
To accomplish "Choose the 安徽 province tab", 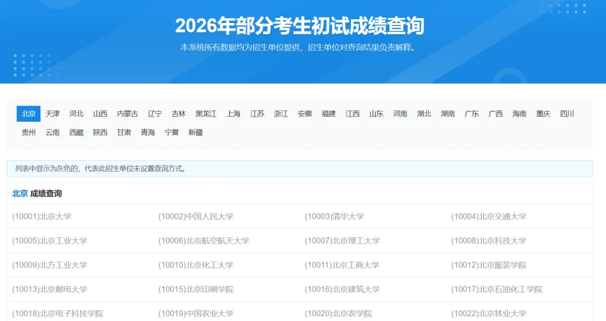I will [x=305, y=114].
